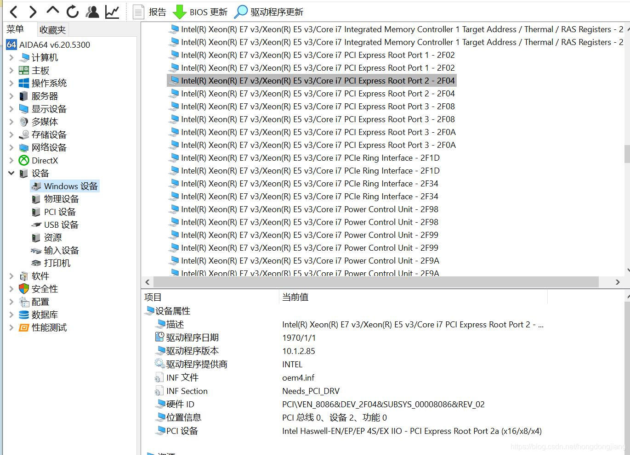Viewport: 630px width, 455px height.
Task: Expand the 多媒体 tree node
Action: 11,122
